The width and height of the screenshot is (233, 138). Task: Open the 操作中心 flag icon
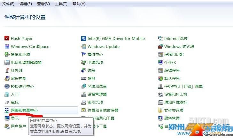[84, 54]
